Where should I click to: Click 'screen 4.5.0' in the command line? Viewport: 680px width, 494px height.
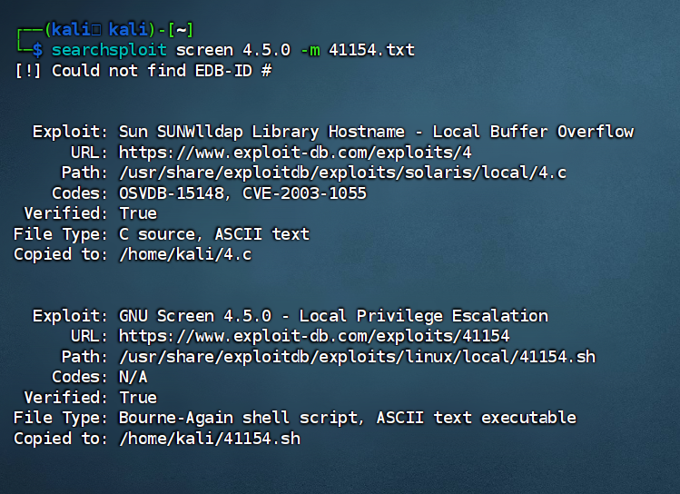click(x=233, y=50)
